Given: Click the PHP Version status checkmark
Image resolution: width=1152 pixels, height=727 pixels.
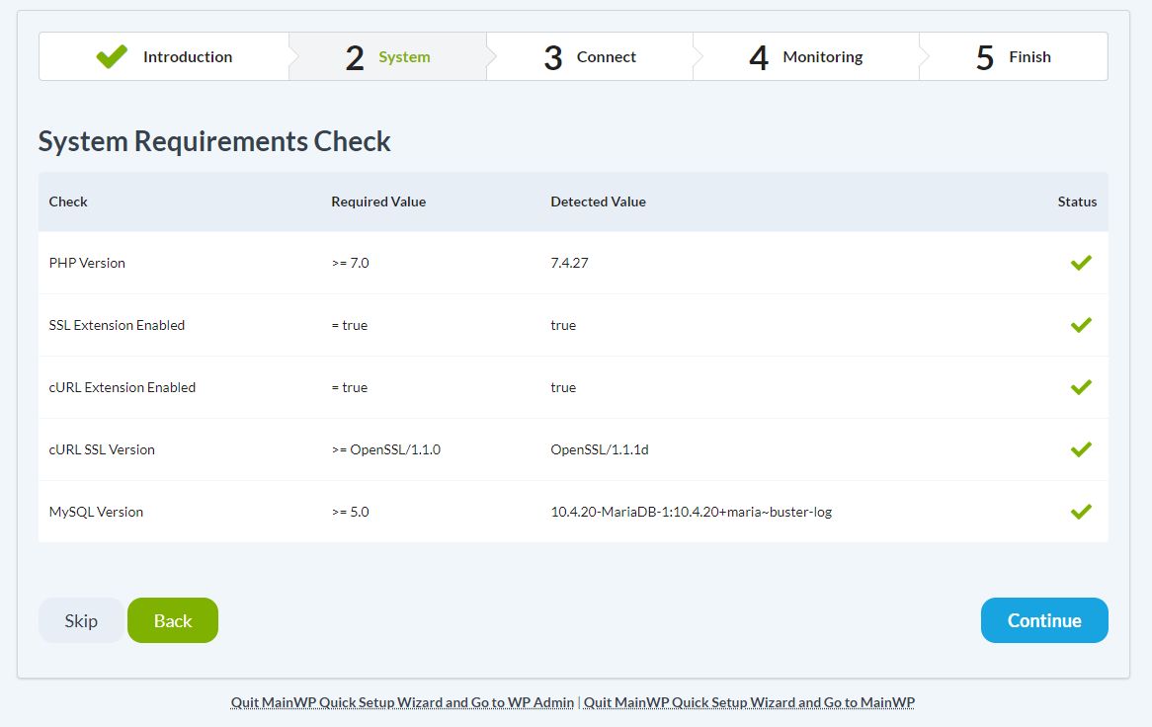Looking at the screenshot, I should tap(1081, 263).
